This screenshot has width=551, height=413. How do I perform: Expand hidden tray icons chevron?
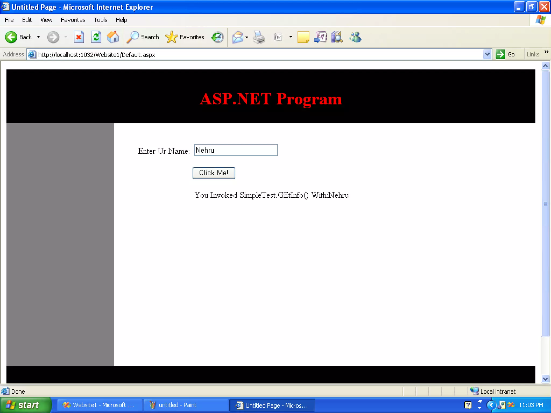(x=491, y=405)
